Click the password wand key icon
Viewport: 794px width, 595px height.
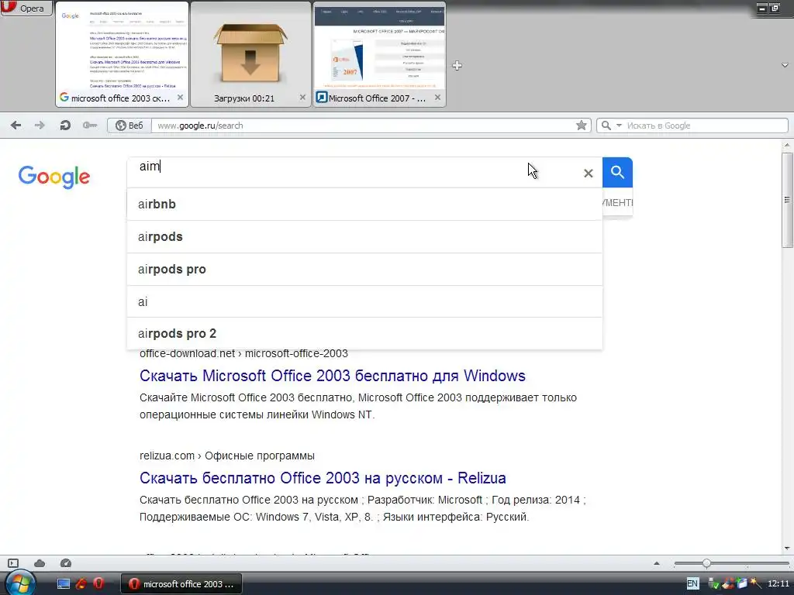pyautogui.click(x=90, y=125)
